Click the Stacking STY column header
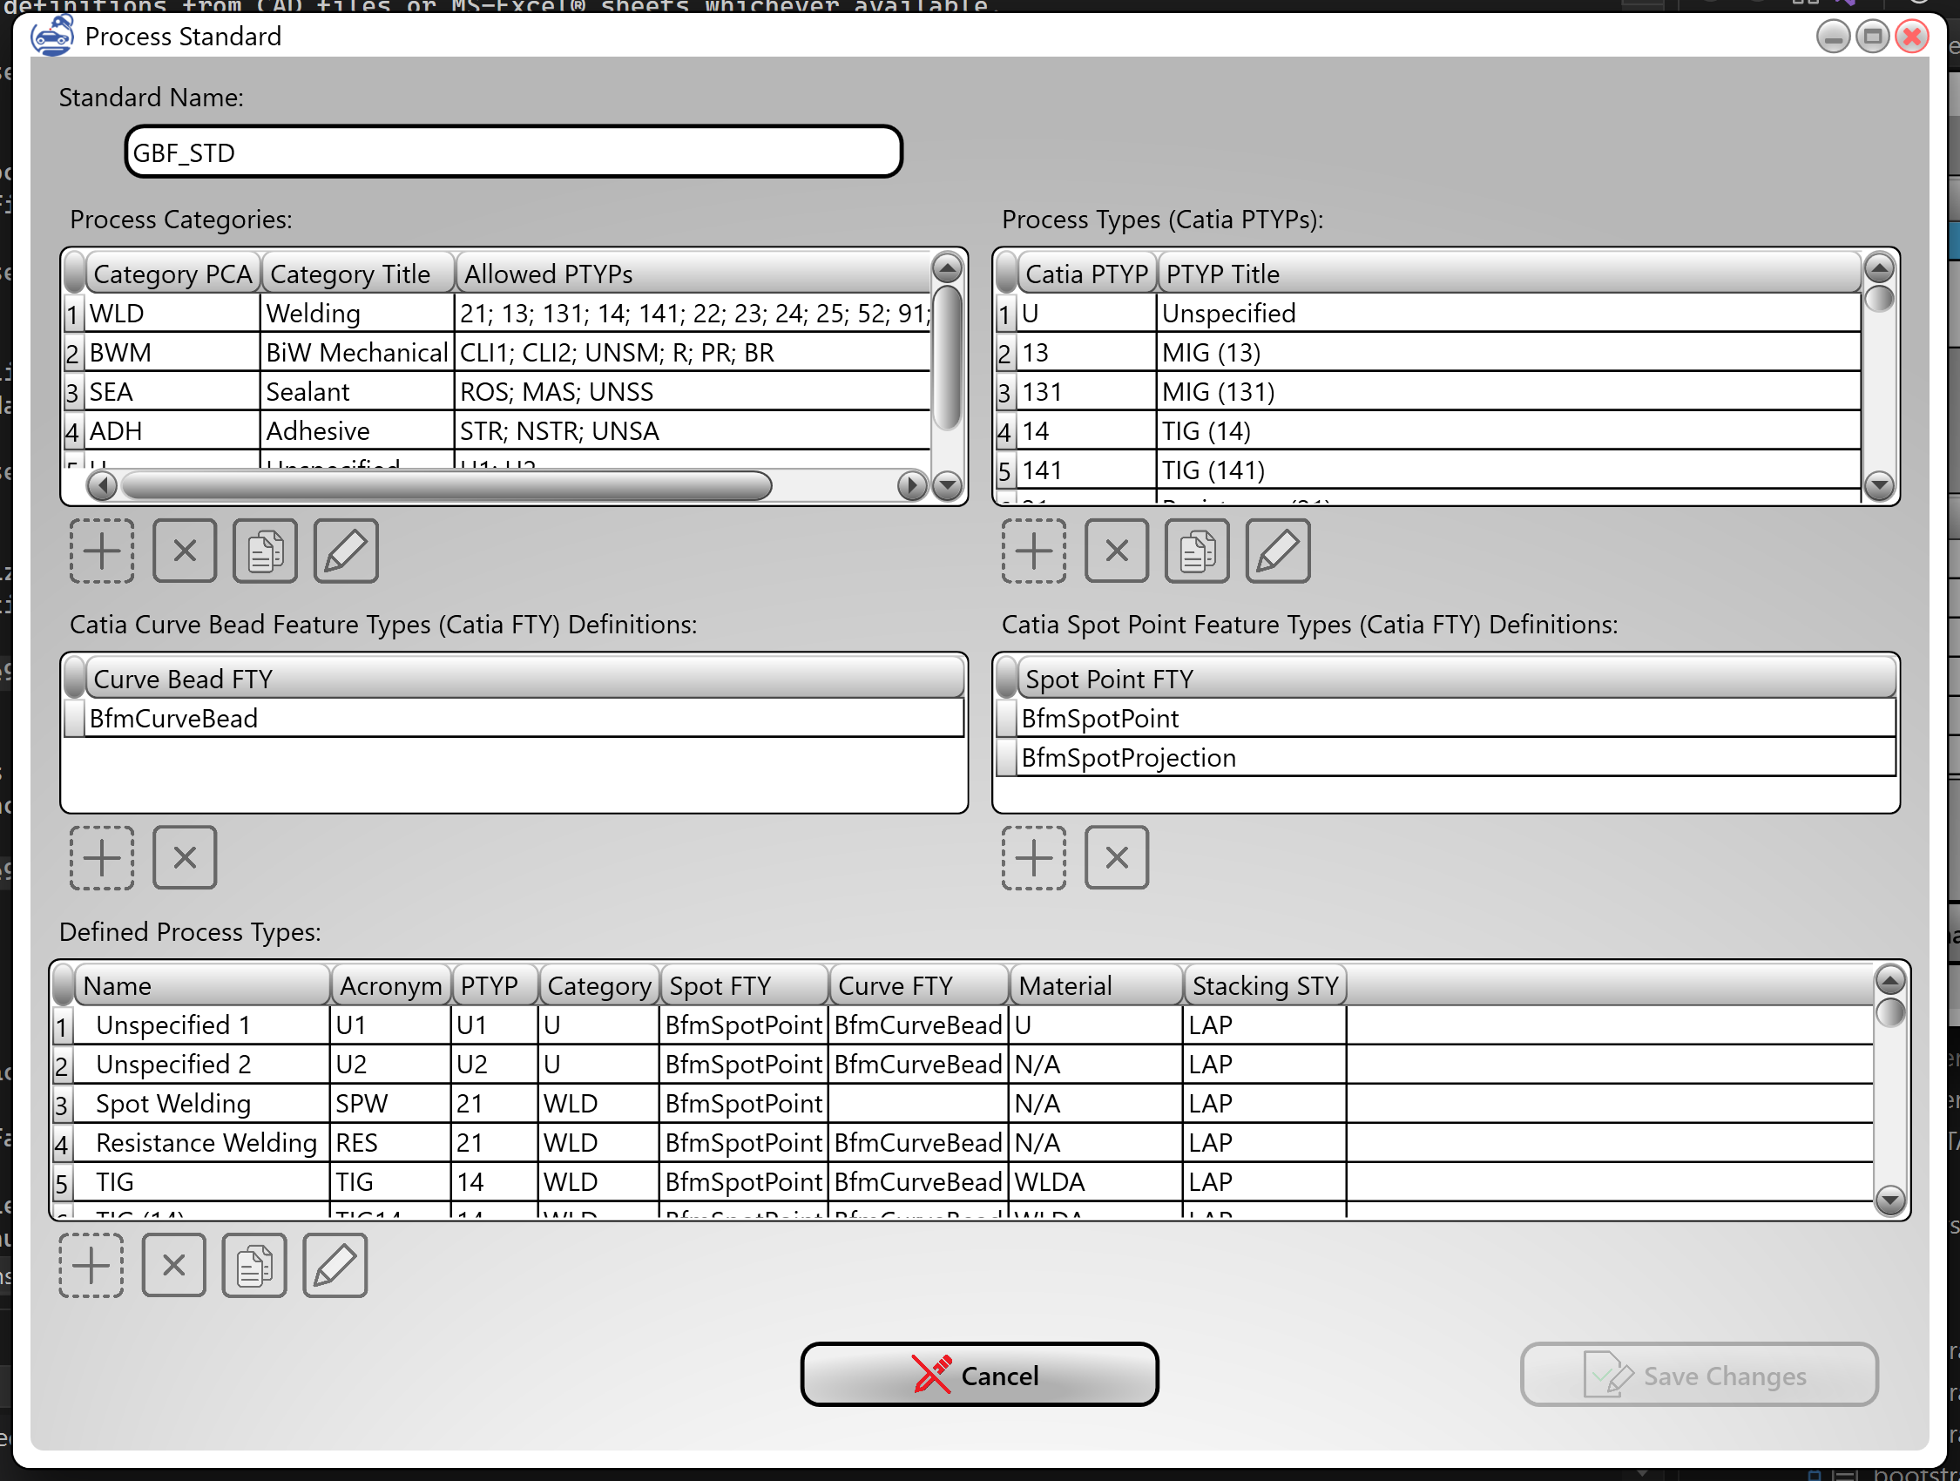This screenshot has height=1481, width=1960. point(1265,984)
